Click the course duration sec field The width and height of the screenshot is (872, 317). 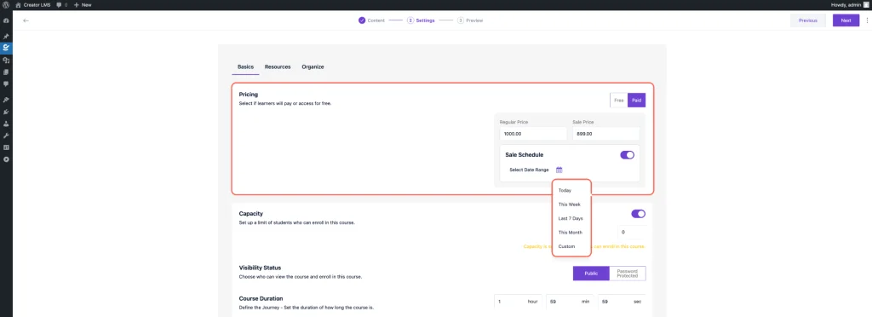(x=622, y=302)
